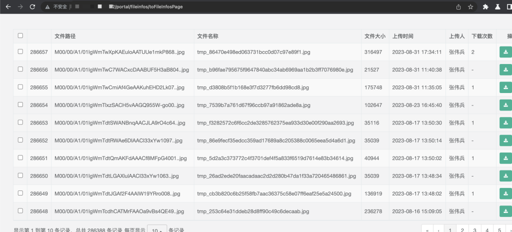Check the box for row 286655
Image resolution: width=512 pixels, height=232 pixels.
[x=20, y=86]
